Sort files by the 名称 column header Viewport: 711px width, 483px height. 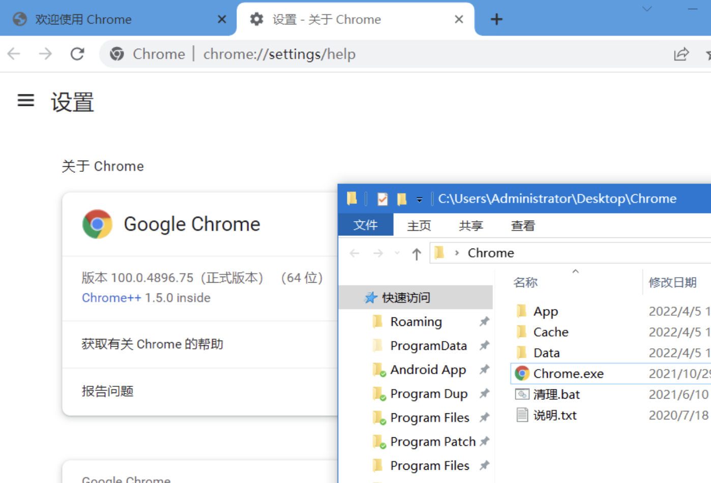pos(525,283)
